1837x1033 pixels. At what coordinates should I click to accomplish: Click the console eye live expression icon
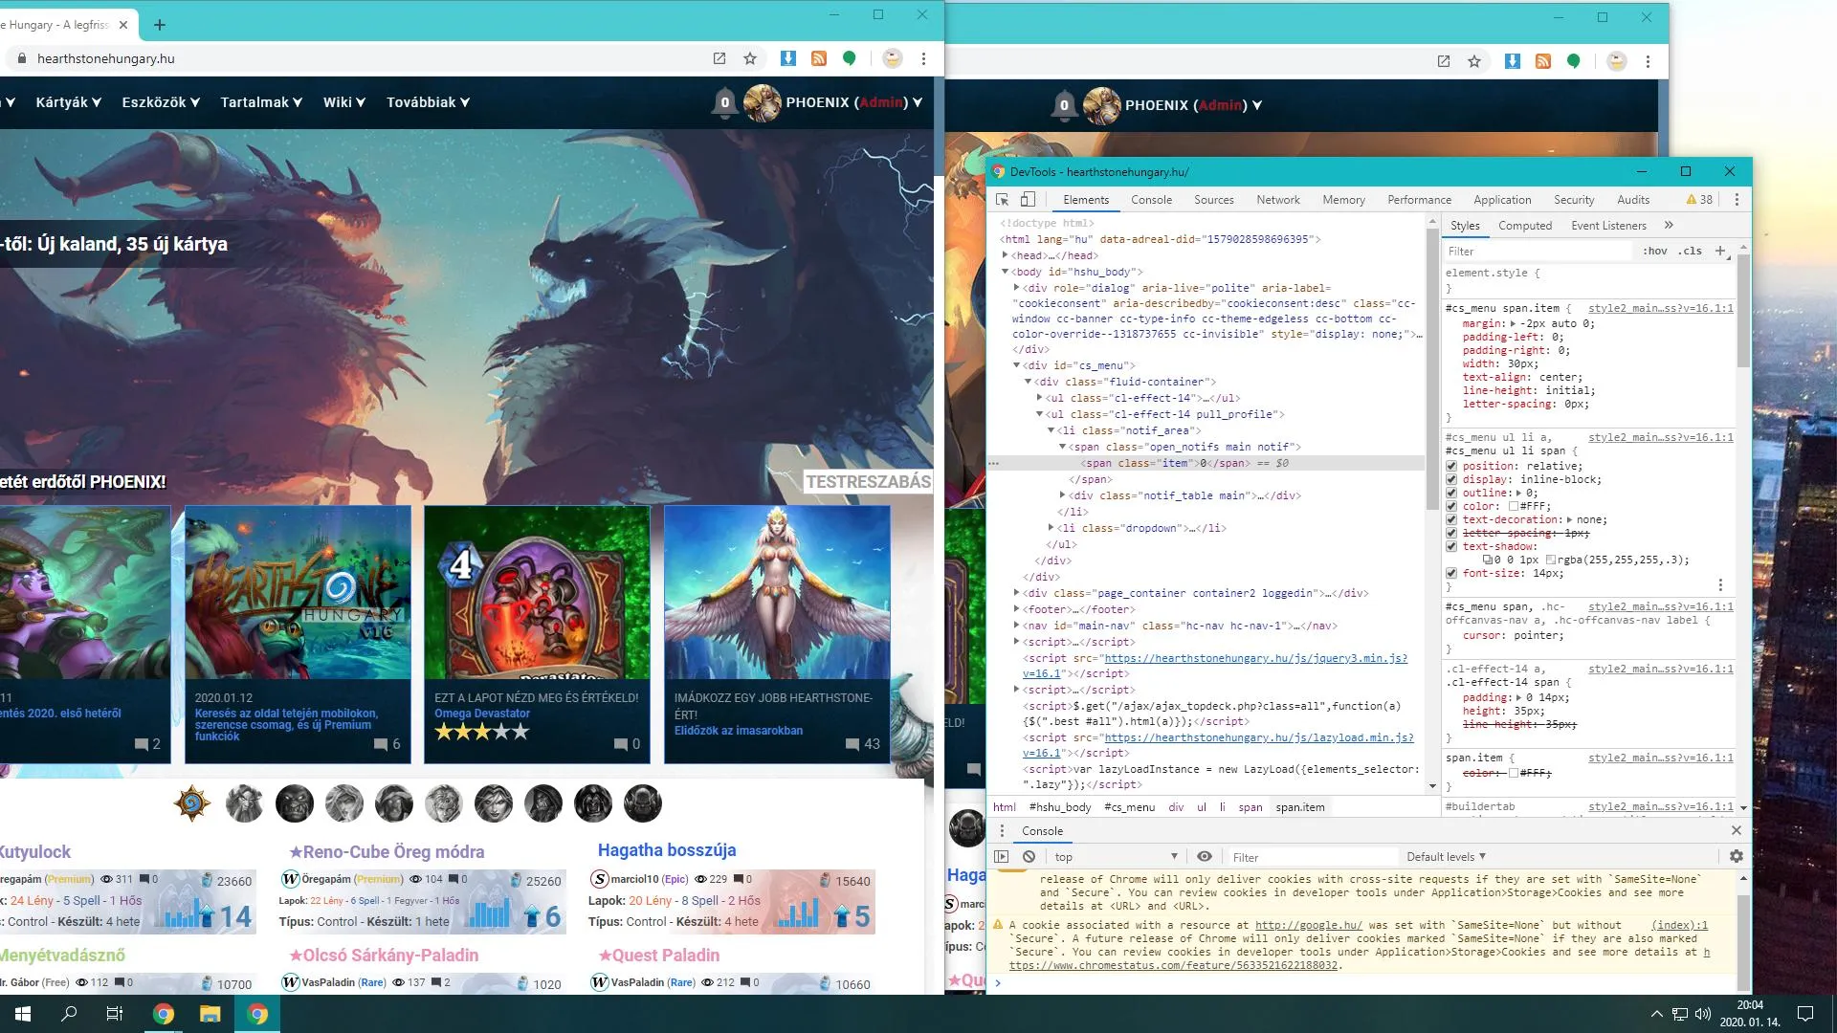click(1205, 857)
